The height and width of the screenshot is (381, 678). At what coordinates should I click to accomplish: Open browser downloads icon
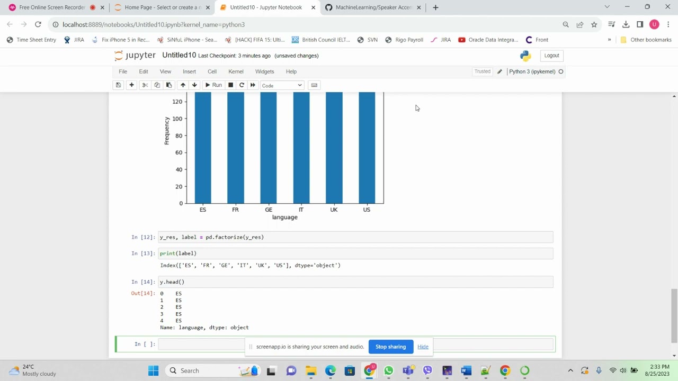(626, 24)
